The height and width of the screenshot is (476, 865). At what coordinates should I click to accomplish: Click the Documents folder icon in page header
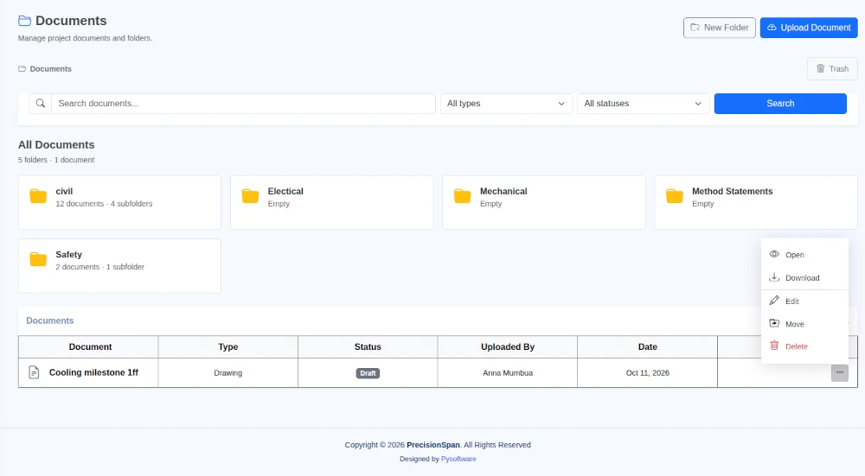click(24, 21)
